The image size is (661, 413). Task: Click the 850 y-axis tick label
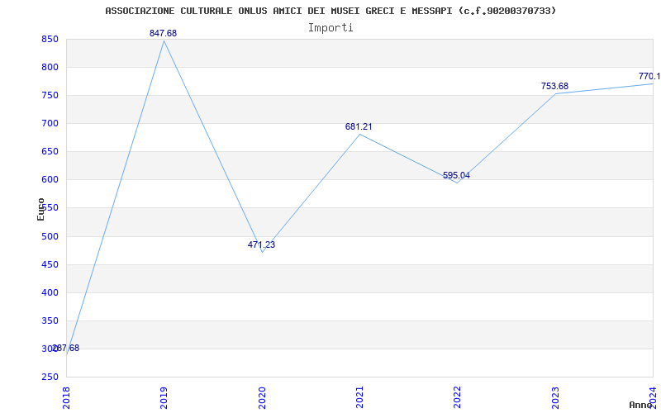point(50,39)
